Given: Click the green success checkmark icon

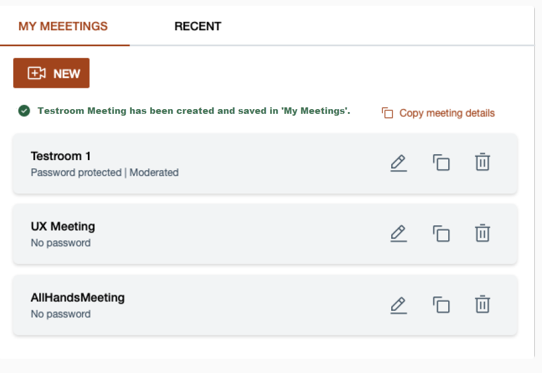Looking at the screenshot, I should [24, 110].
